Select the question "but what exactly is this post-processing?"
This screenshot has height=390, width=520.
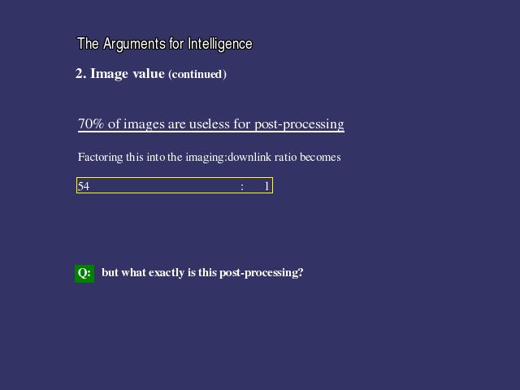(202, 273)
